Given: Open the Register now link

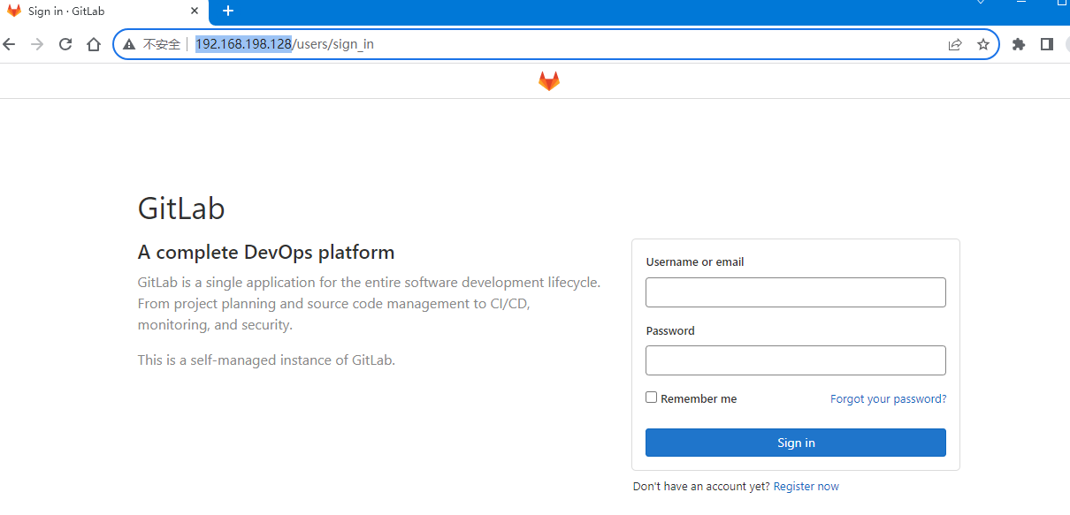Looking at the screenshot, I should tap(806, 487).
